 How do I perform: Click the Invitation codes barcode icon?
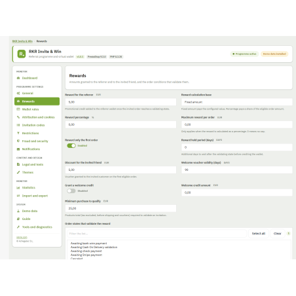[x=18, y=125]
